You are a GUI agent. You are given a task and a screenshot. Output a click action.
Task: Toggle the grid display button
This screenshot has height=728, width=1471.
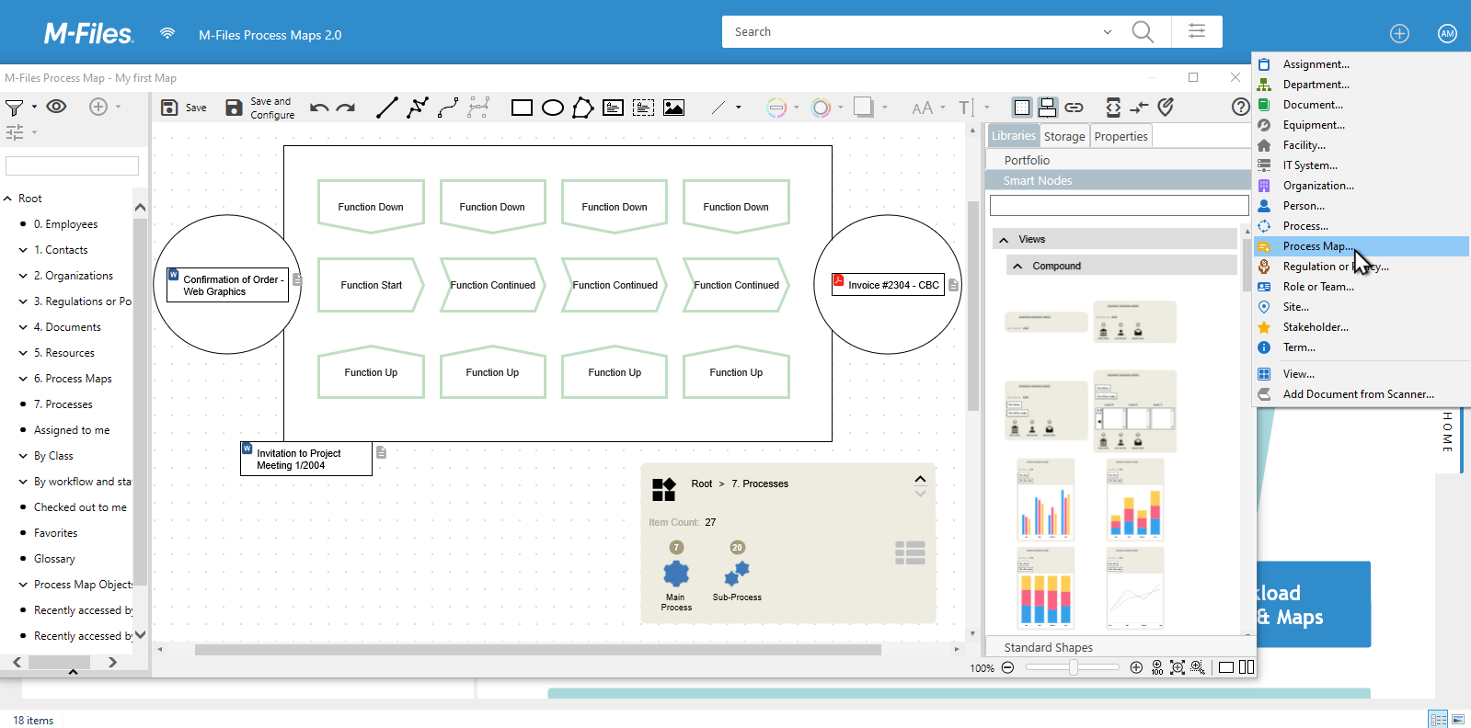point(1021,108)
